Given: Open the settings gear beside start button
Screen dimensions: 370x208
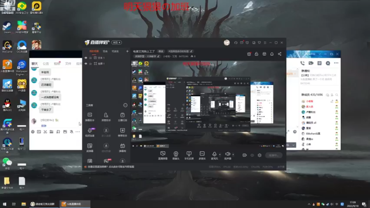Looking at the screenshot, I should [259, 155].
